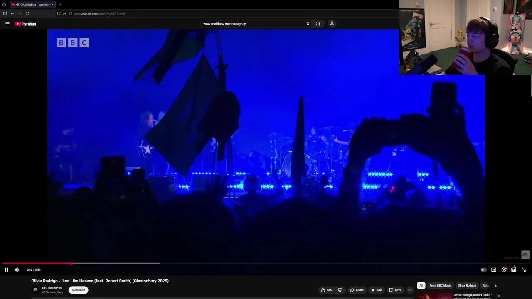Seek on the red video progress bar

266,263
